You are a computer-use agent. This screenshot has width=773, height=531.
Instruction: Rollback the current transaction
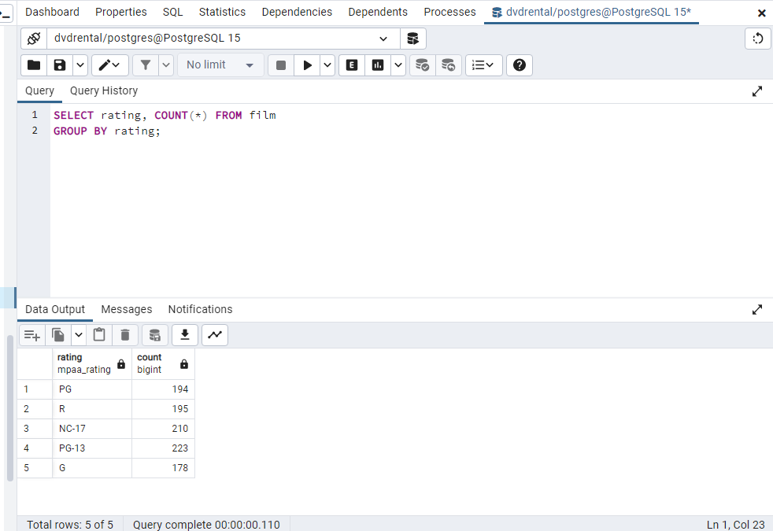(x=449, y=65)
